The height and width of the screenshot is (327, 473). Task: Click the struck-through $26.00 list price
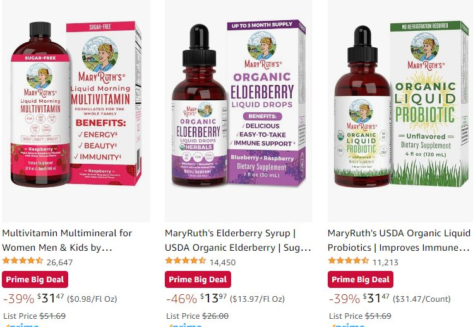pyautogui.click(x=215, y=316)
